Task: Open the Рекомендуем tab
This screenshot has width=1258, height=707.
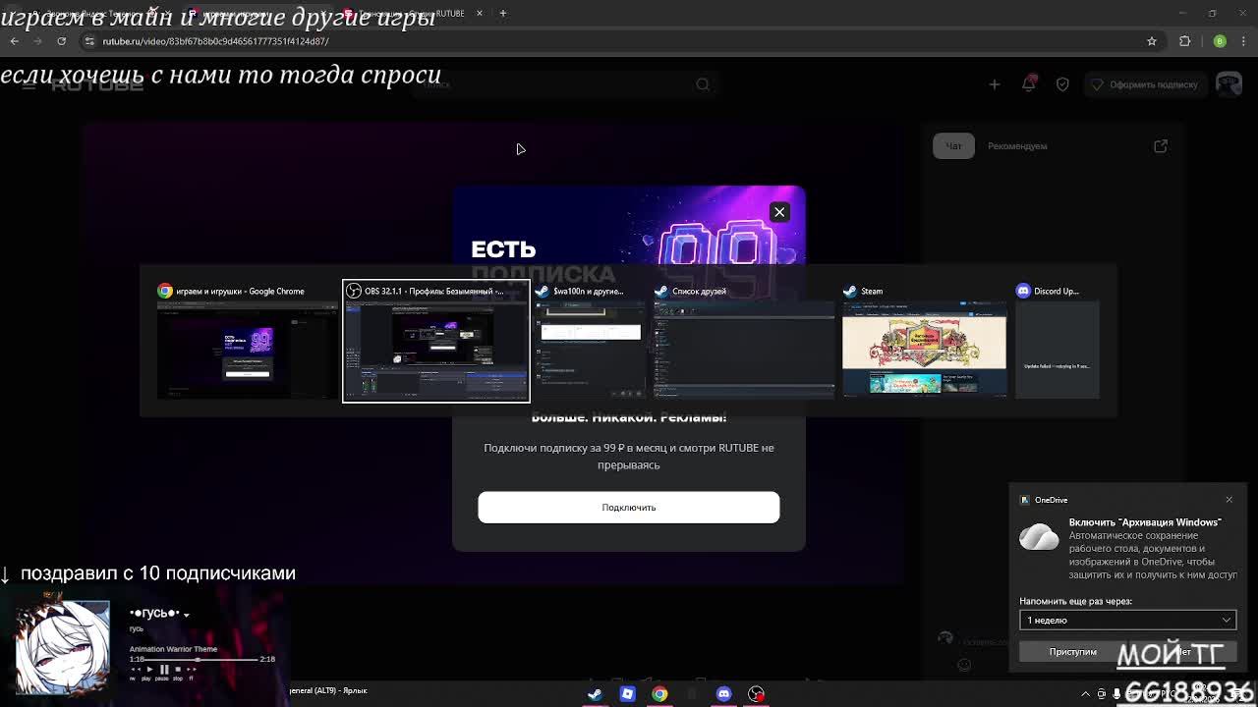Action: tap(1017, 146)
